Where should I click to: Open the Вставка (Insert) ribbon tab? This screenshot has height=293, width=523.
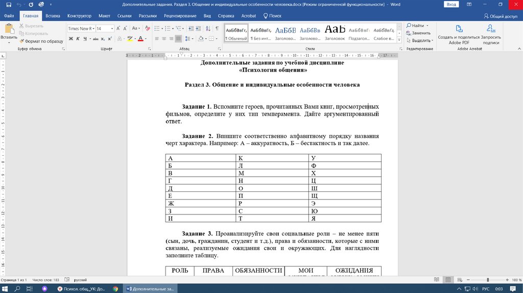(x=53, y=16)
